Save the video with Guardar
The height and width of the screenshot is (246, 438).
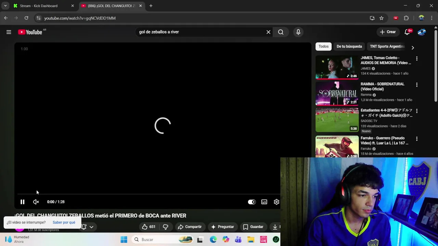pyautogui.click(x=253, y=227)
